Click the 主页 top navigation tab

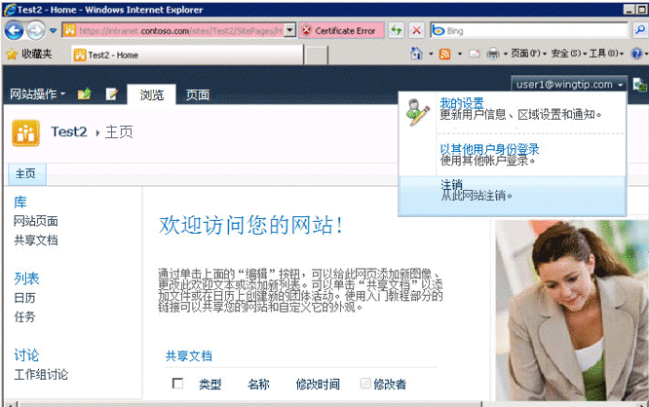pos(26,173)
